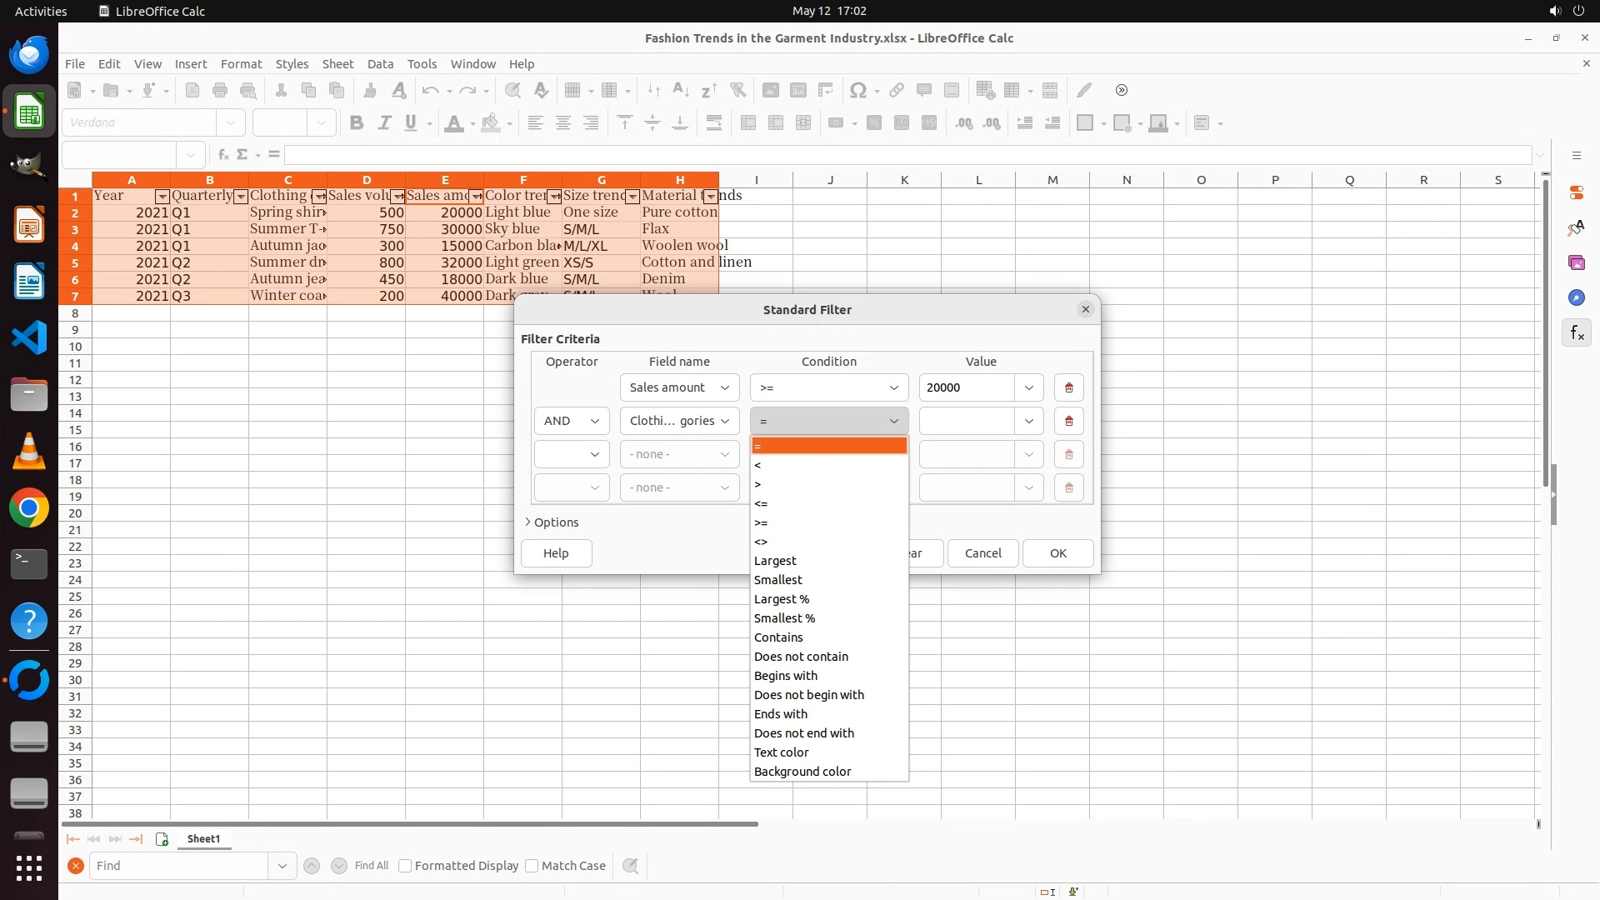Launch Visual Studio Code from the dock
1600x900 pixels.
click(29, 337)
